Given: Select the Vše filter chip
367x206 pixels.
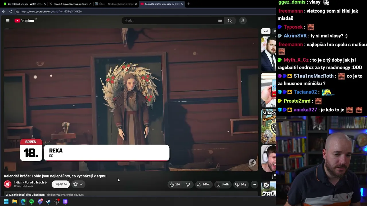Looking at the screenshot, I should (266, 31).
